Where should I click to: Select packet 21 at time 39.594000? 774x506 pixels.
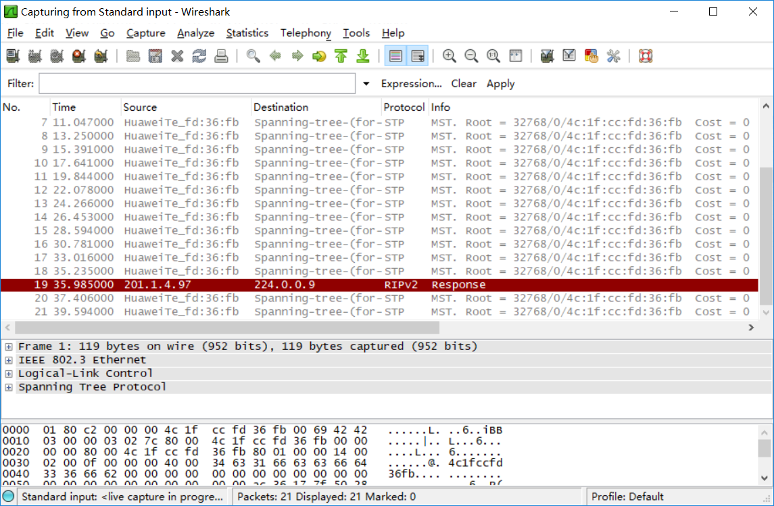(x=379, y=311)
